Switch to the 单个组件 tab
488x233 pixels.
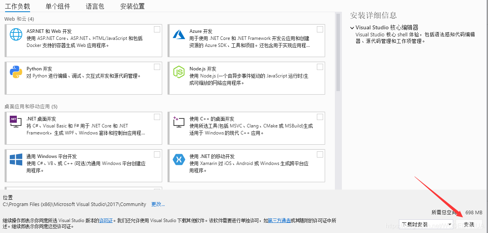tap(57, 6)
